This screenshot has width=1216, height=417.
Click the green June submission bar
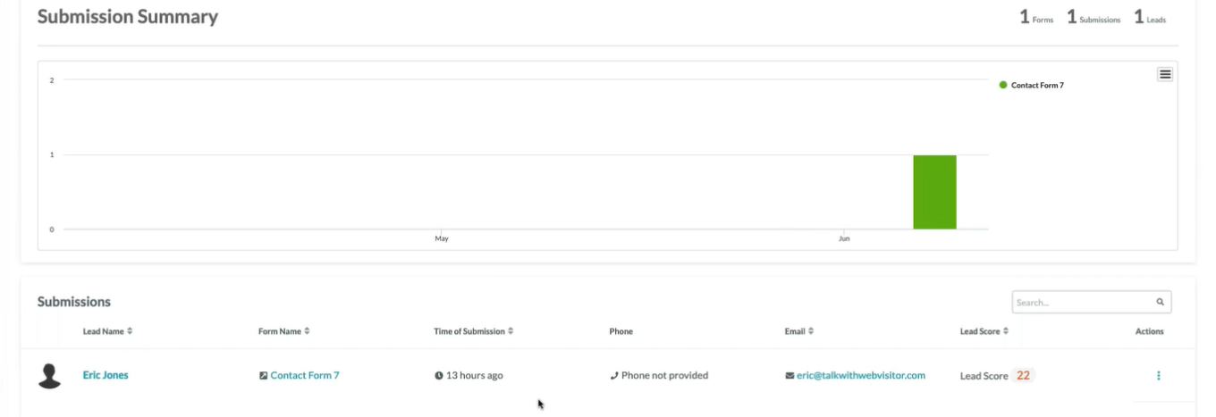934,192
